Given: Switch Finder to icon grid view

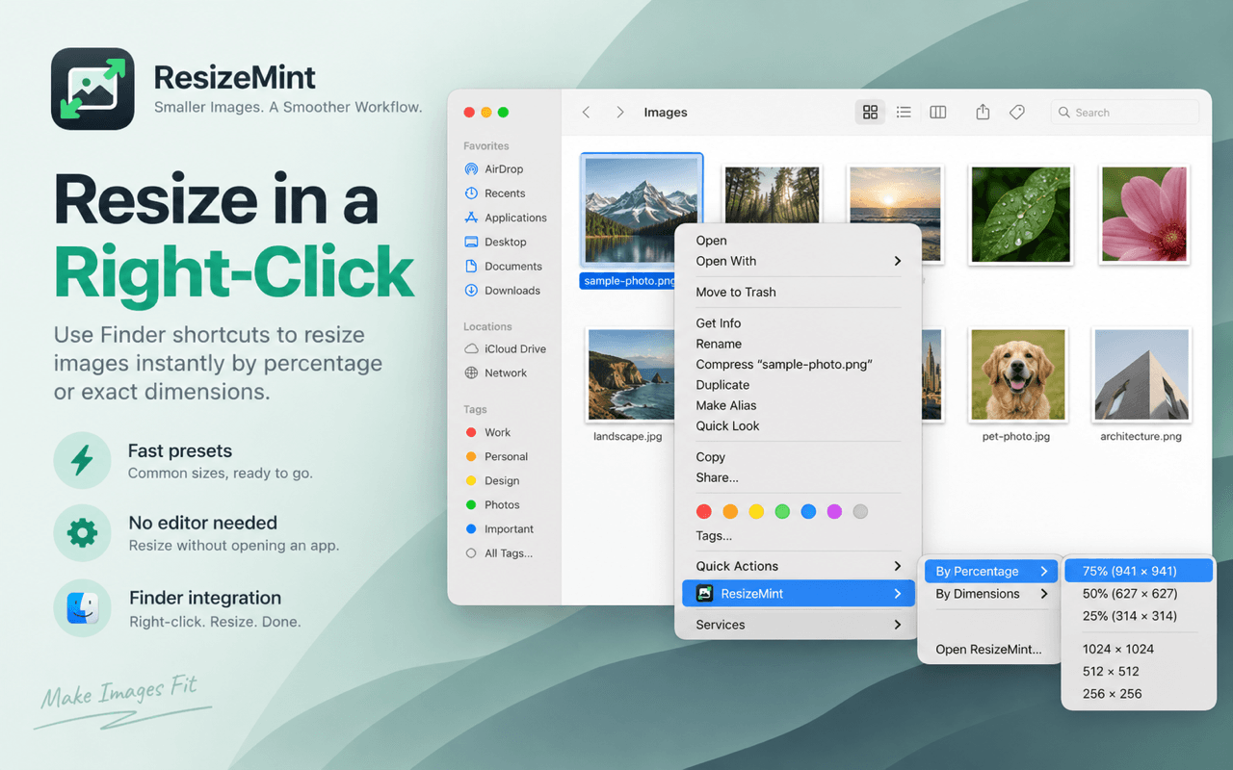Looking at the screenshot, I should 870,113.
